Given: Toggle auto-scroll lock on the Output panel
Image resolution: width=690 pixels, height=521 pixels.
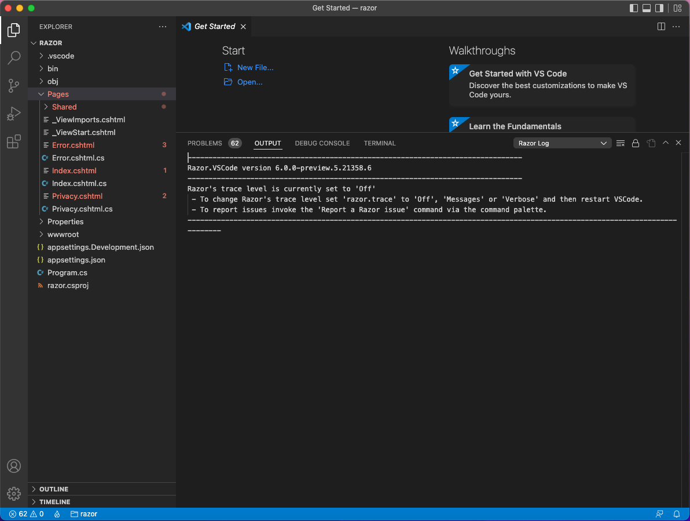Looking at the screenshot, I should [635, 143].
